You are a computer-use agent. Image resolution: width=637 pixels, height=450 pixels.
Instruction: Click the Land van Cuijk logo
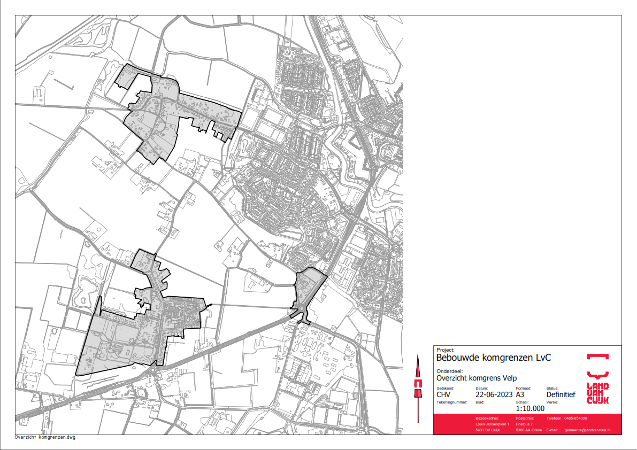point(597,378)
